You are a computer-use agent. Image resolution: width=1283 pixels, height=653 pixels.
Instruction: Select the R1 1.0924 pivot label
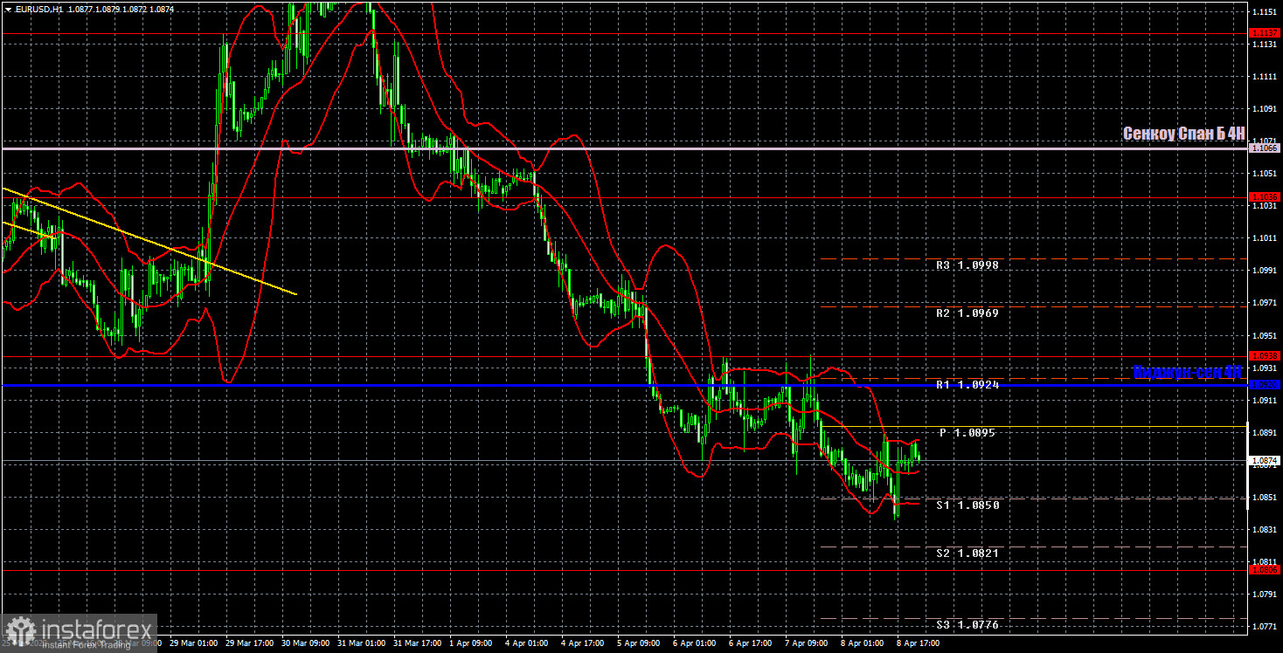[967, 385]
